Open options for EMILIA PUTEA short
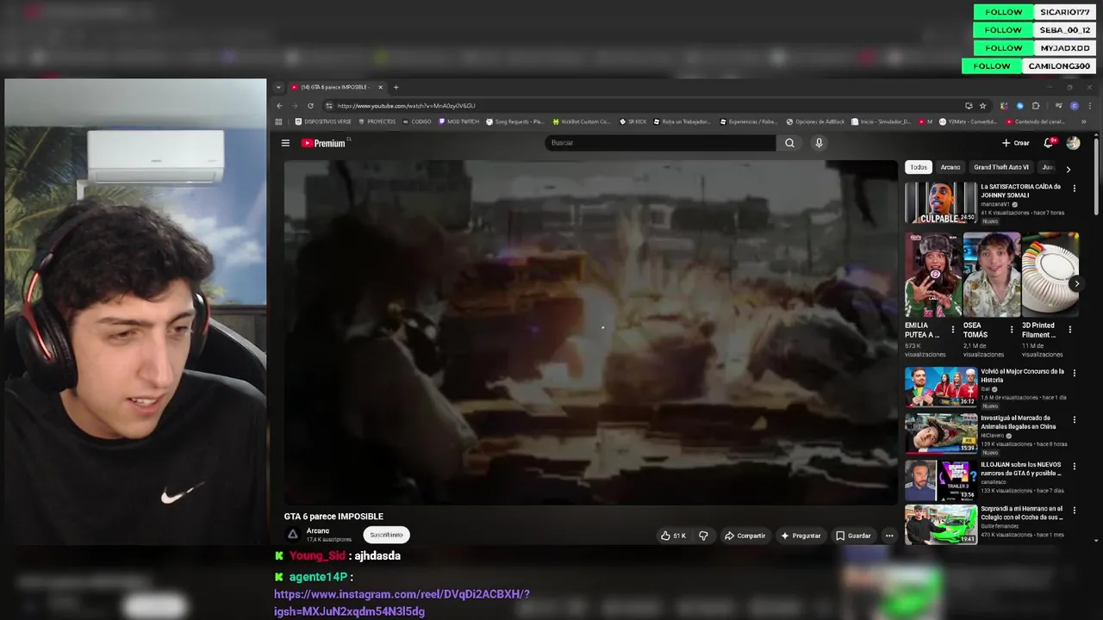 (x=953, y=329)
